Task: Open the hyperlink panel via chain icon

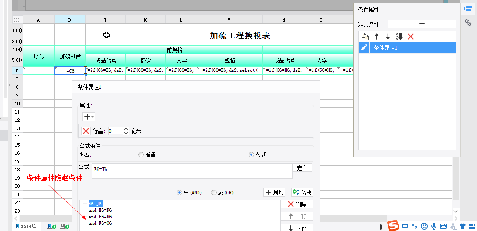Action: tap(468, 22)
